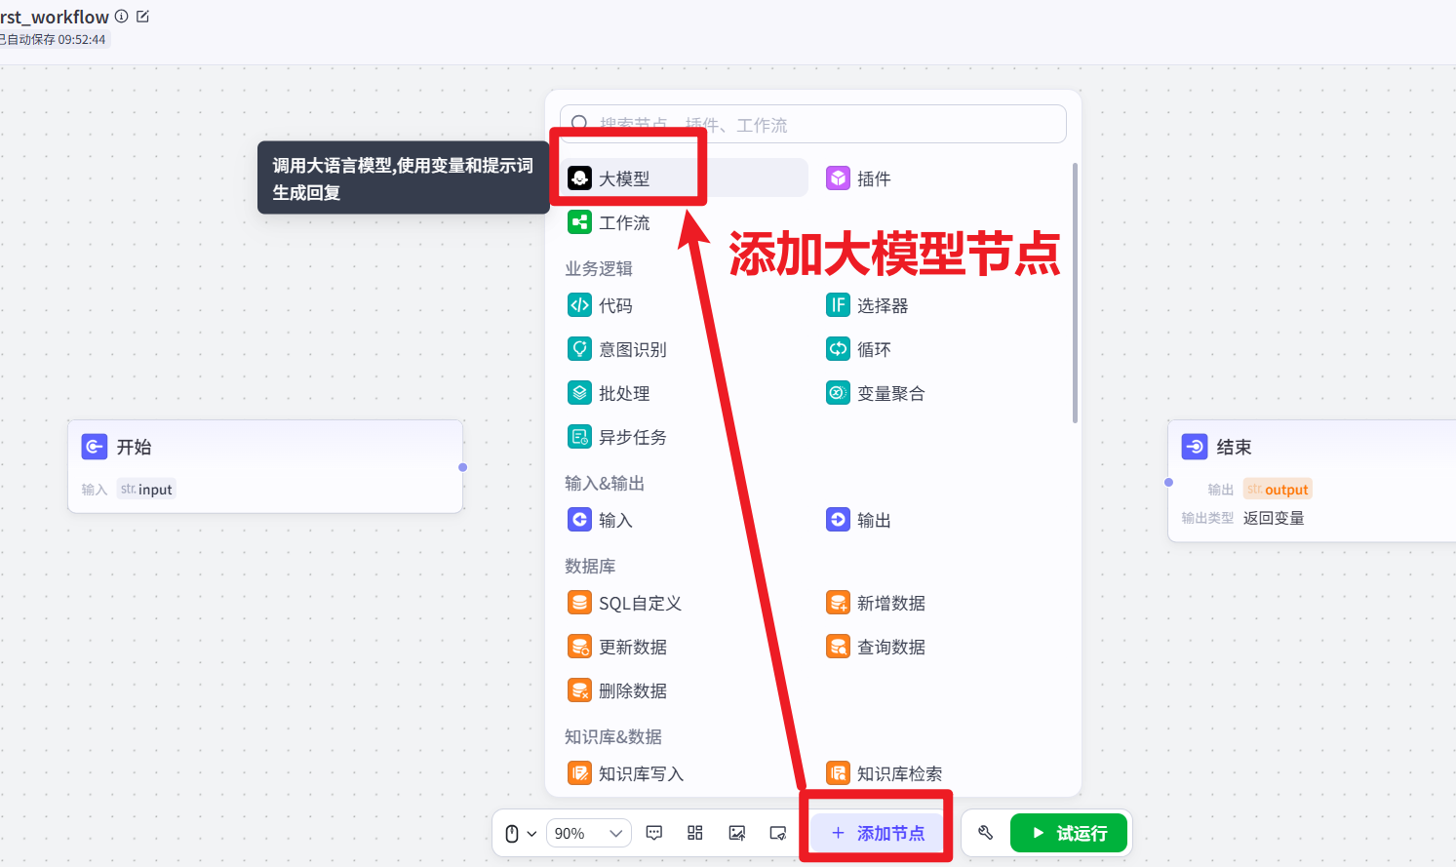The width and height of the screenshot is (1456, 867).
Task: Click the auto-save timestamp 09:52:44
Action: [82, 40]
